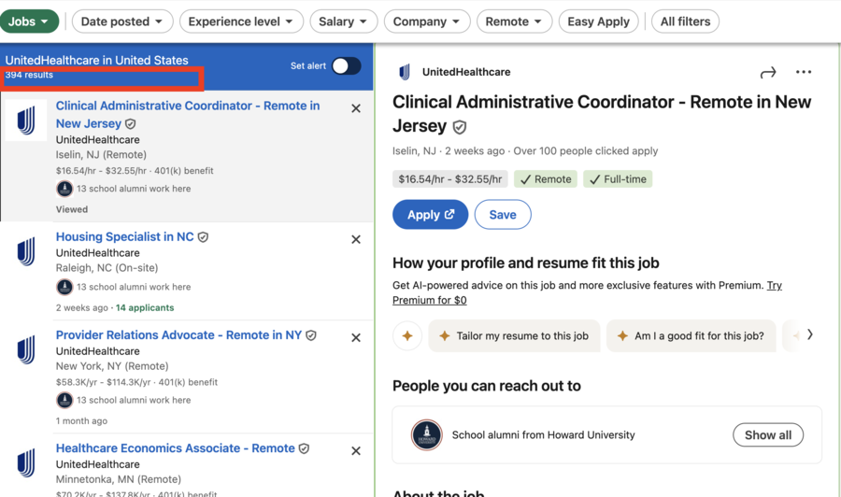Image resolution: width=841 pixels, height=497 pixels.
Task: Open UnitedHealthcare company name in detail pane
Action: pos(466,72)
